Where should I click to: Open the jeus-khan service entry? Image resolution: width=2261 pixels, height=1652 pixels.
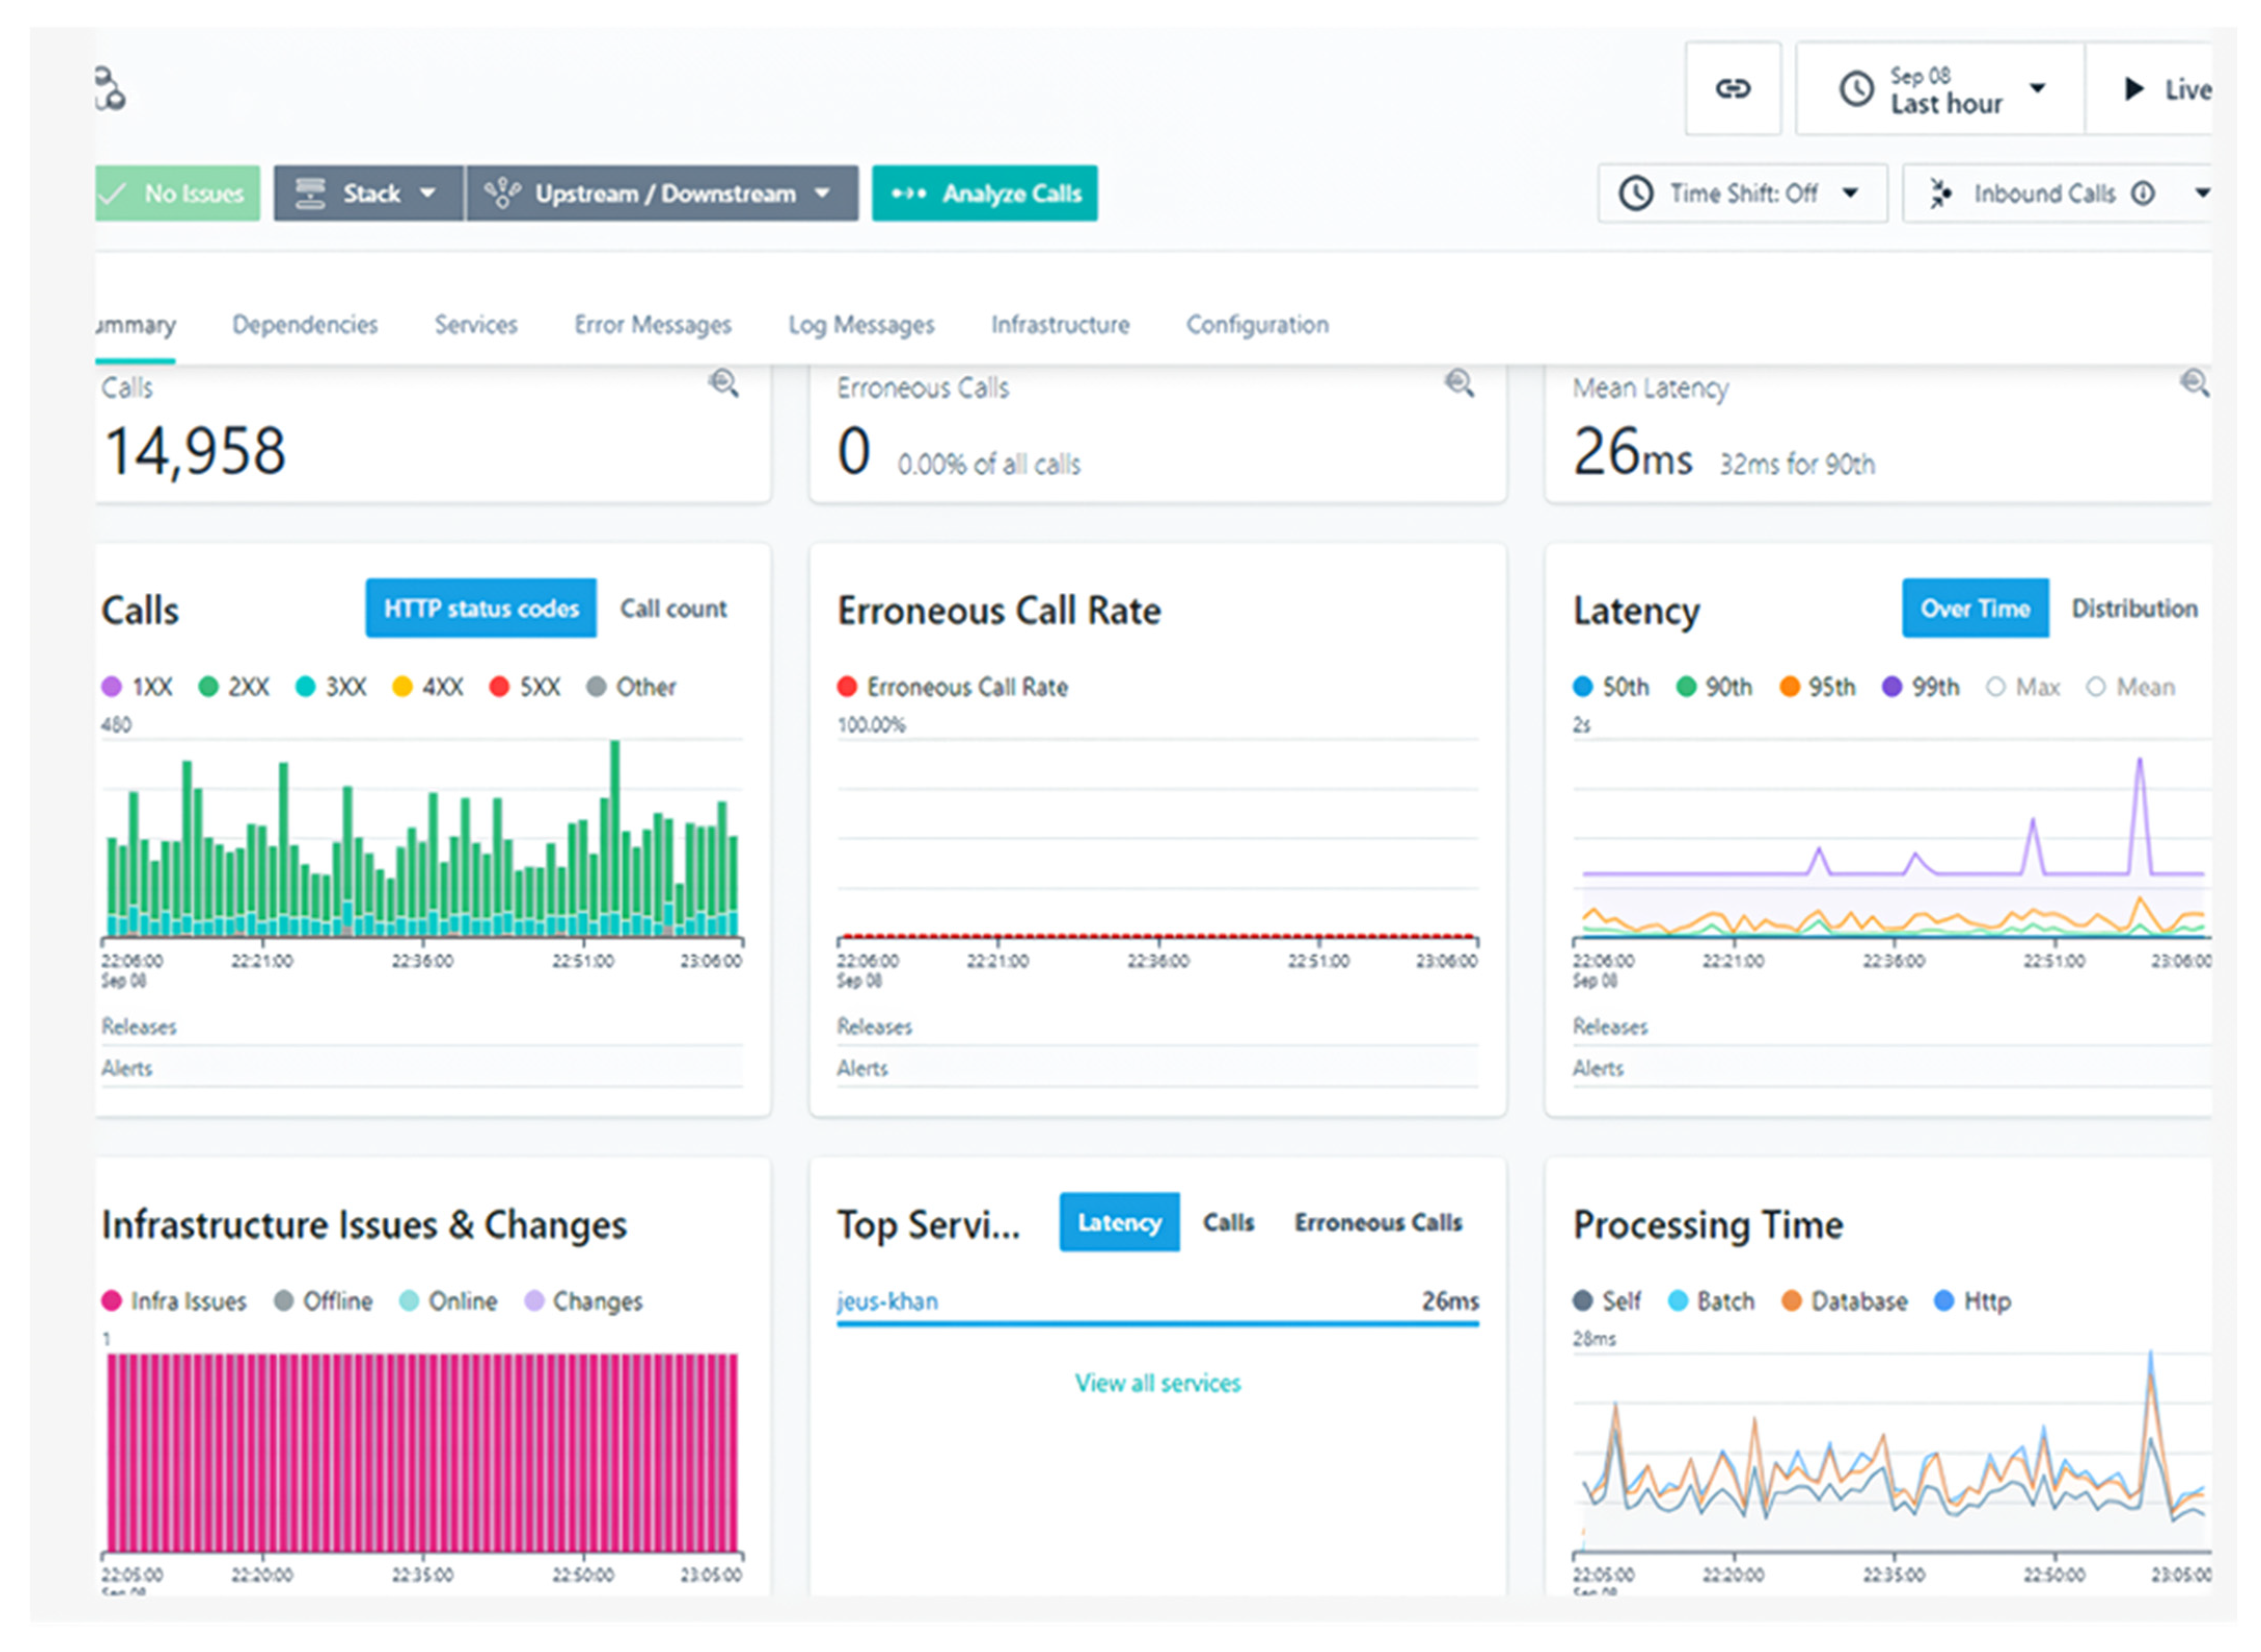click(887, 1301)
